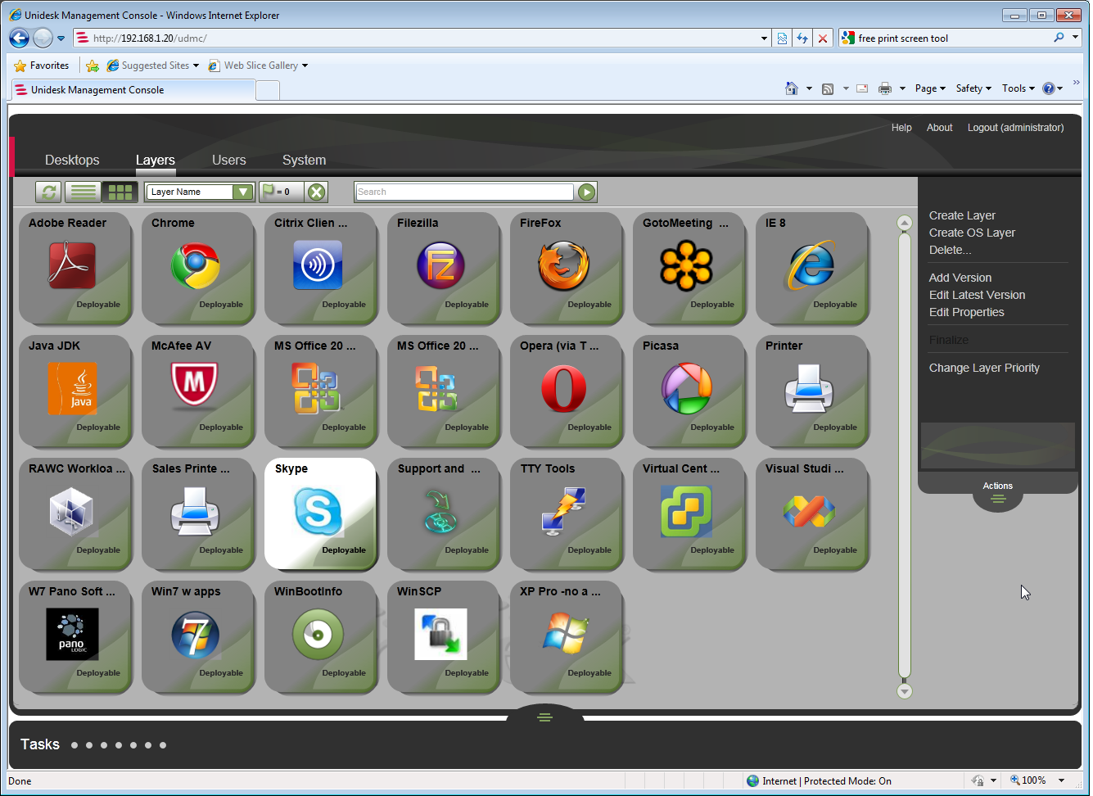Open the zoom level dropdown at 100%
The image size is (1093, 796).
click(x=1062, y=780)
